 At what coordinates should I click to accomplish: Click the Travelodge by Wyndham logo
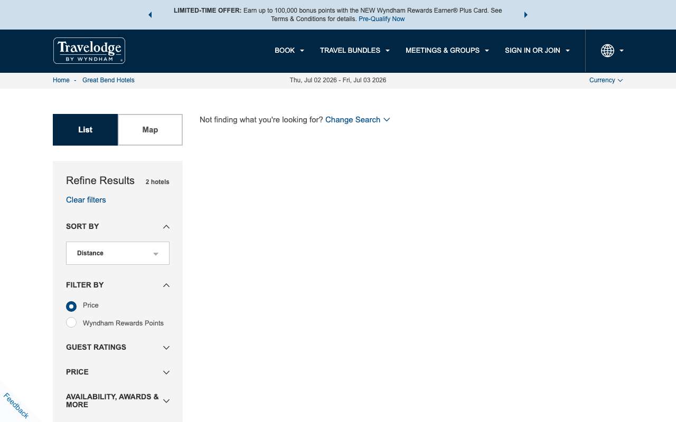(x=89, y=51)
